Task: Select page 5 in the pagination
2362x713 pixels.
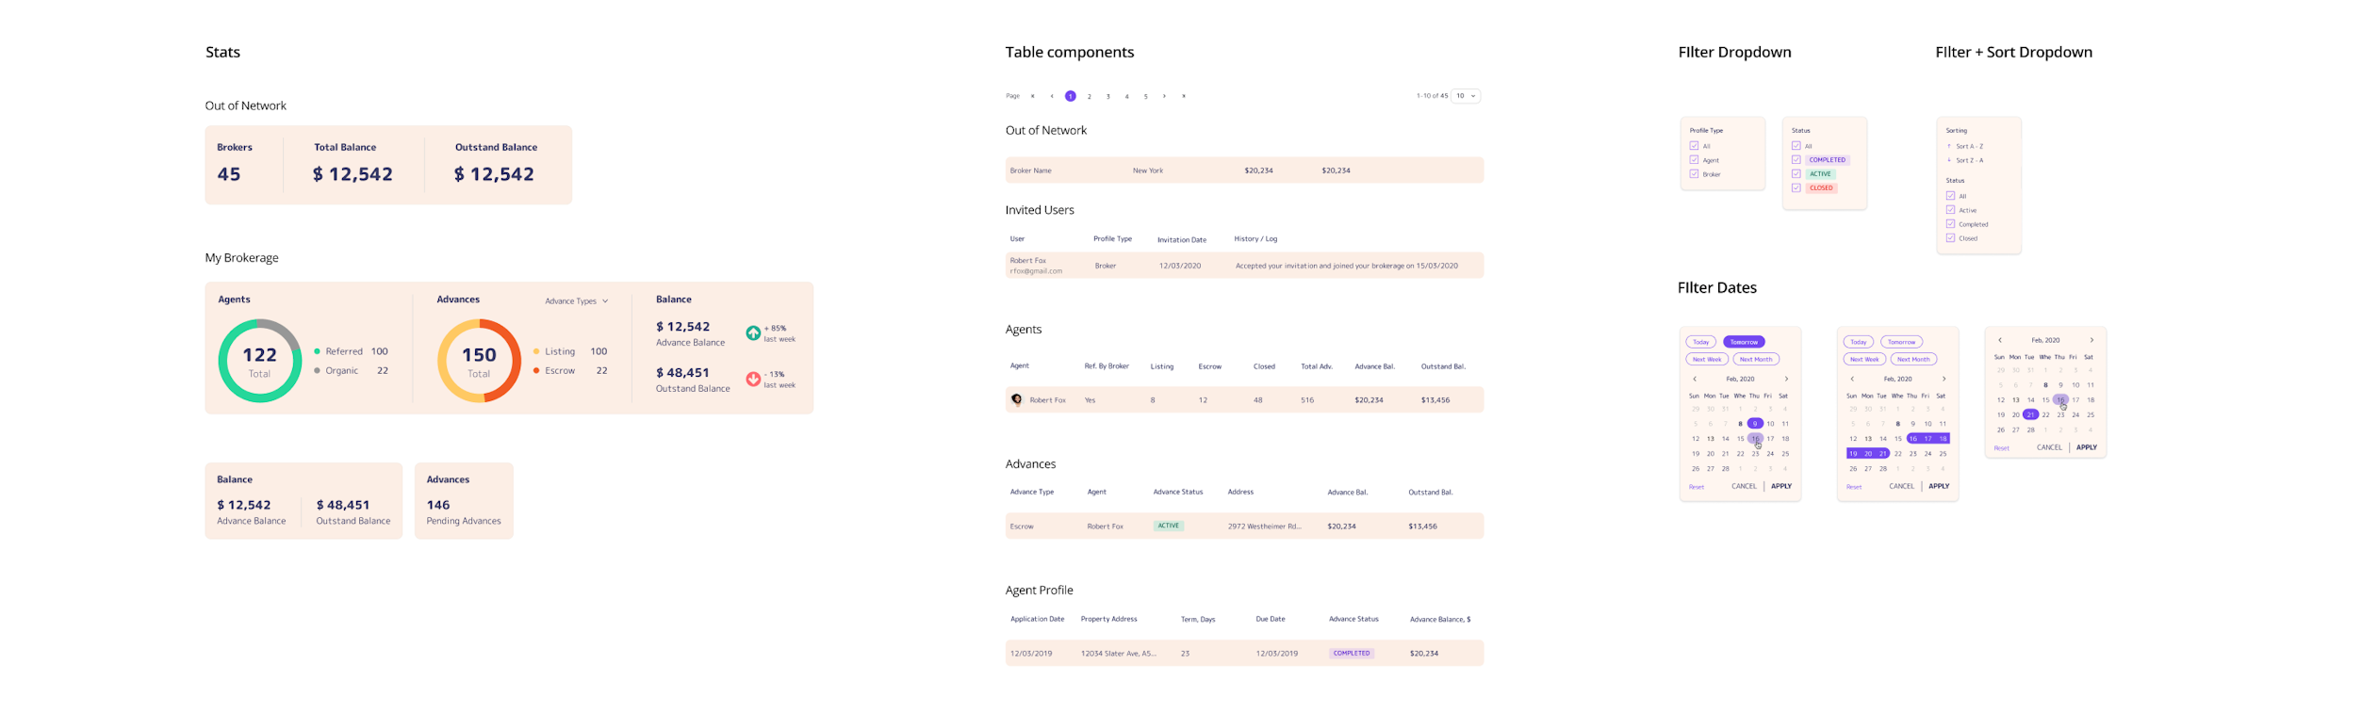Action: click(x=1146, y=96)
